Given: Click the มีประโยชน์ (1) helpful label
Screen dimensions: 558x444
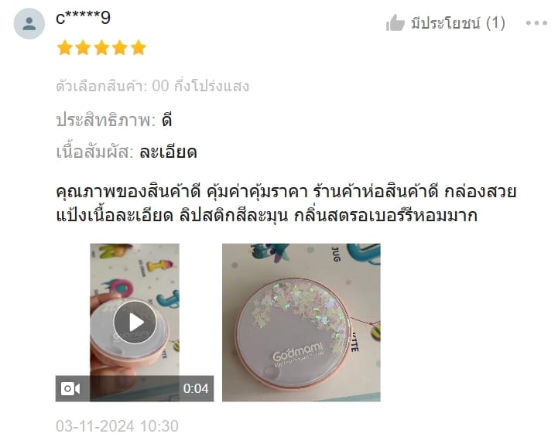Looking at the screenshot, I should coord(458,23).
